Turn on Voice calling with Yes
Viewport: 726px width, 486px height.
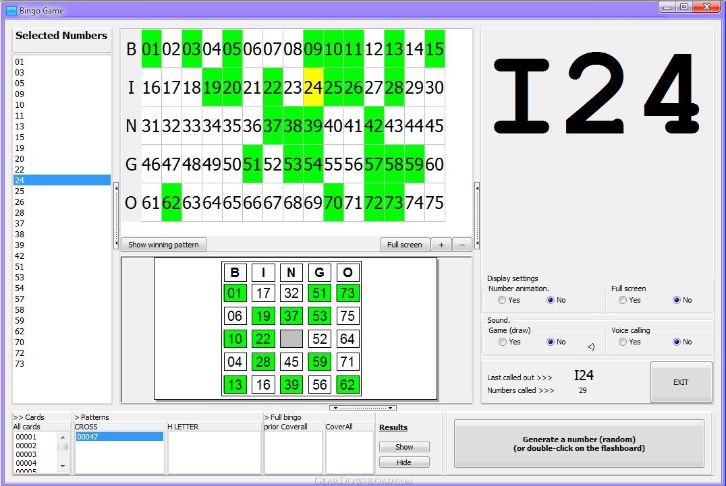click(623, 342)
